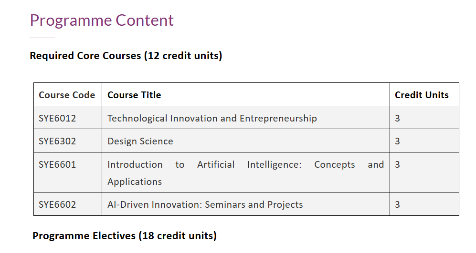Click AI-Driven Innovation: Seminars and Projects title
The width and height of the screenshot is (476, 253).
205,205
